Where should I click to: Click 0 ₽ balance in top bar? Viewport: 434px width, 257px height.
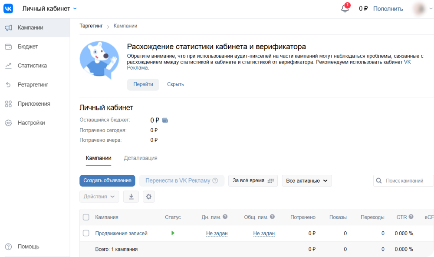tap(363, 9)
